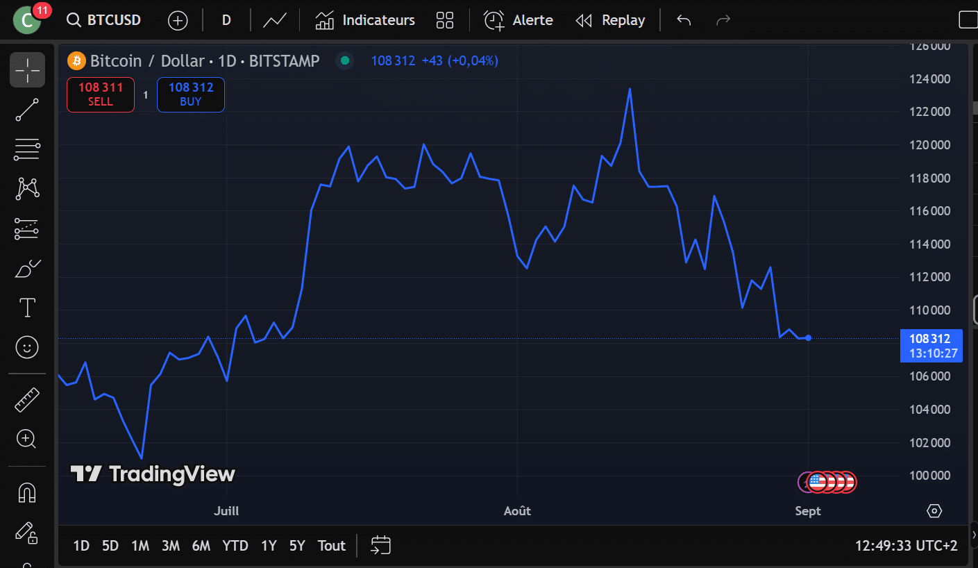Open the indicator templates grid menu

(445, 20)
